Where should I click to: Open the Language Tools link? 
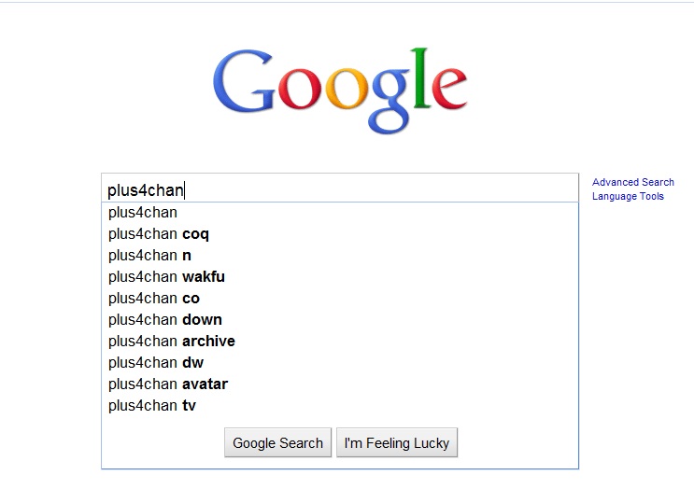tap(628, 197)
